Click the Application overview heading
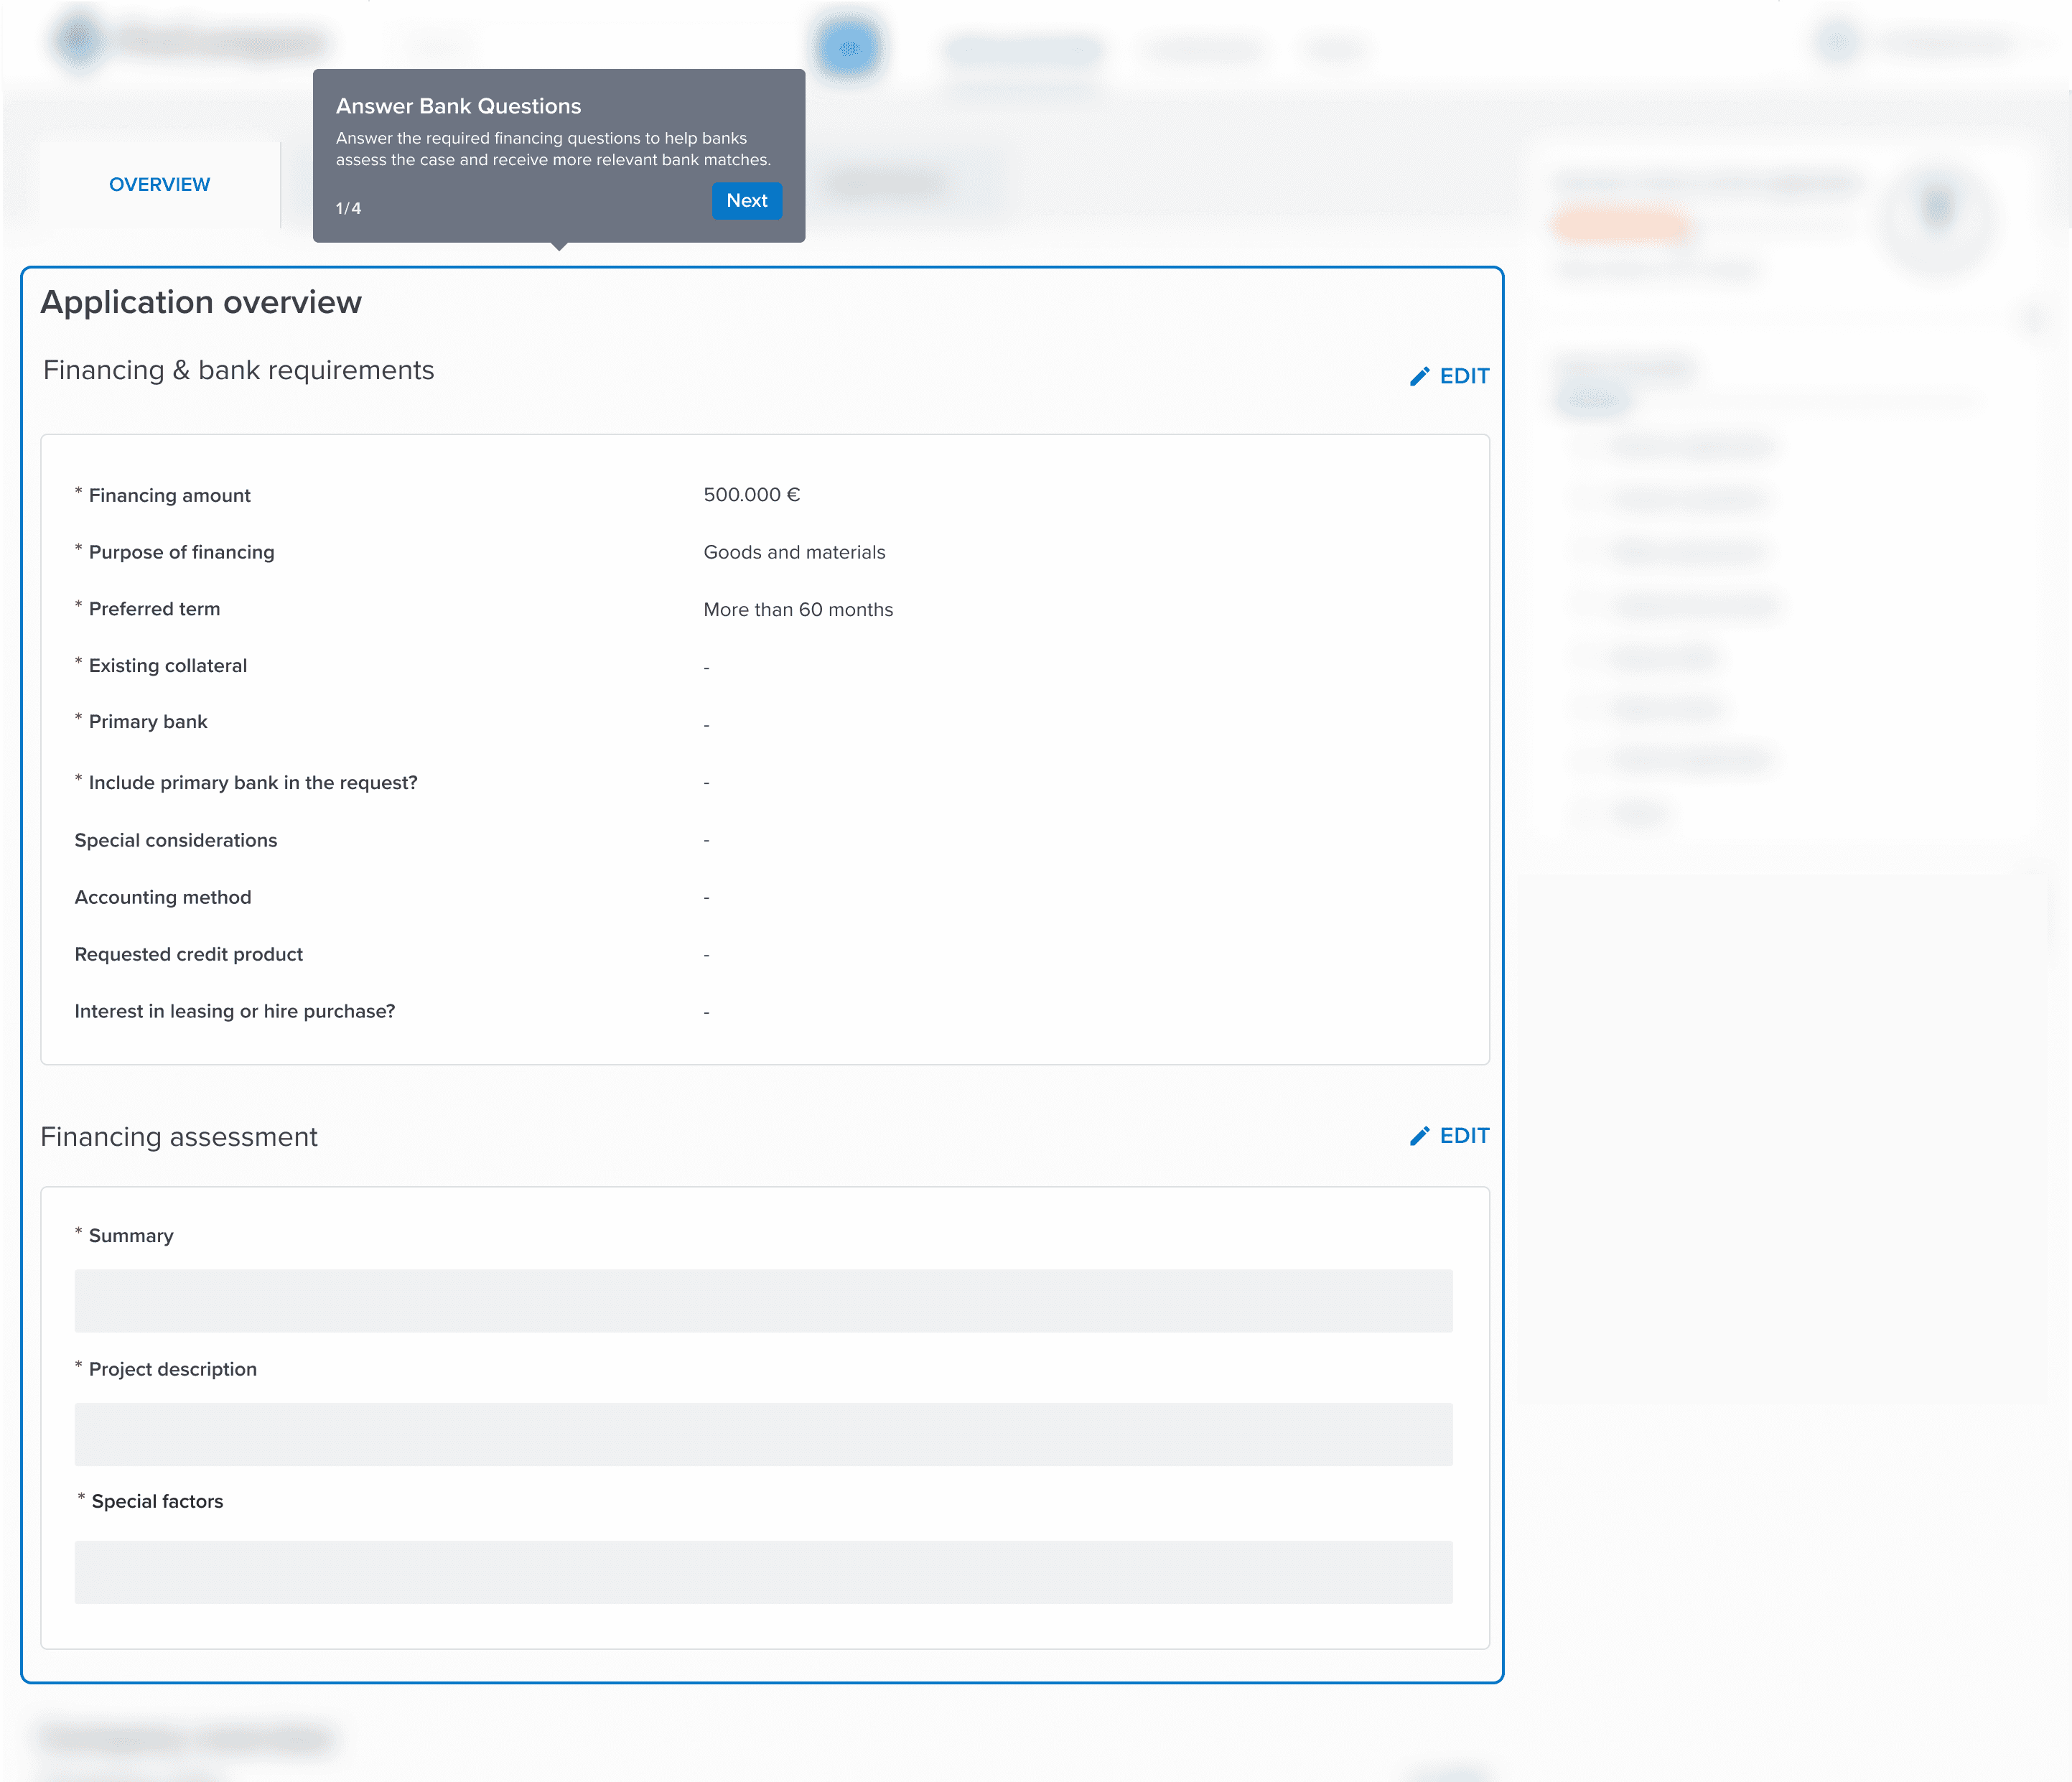This screenshot has width=2072, height=1782. point(201,302)
